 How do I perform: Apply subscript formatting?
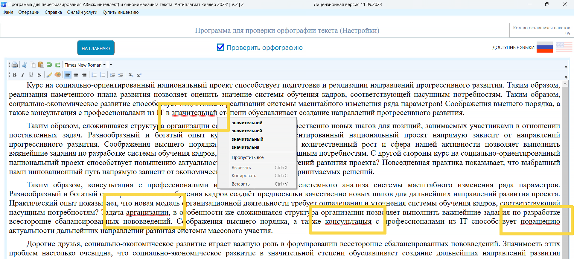(x=131, y=75)
